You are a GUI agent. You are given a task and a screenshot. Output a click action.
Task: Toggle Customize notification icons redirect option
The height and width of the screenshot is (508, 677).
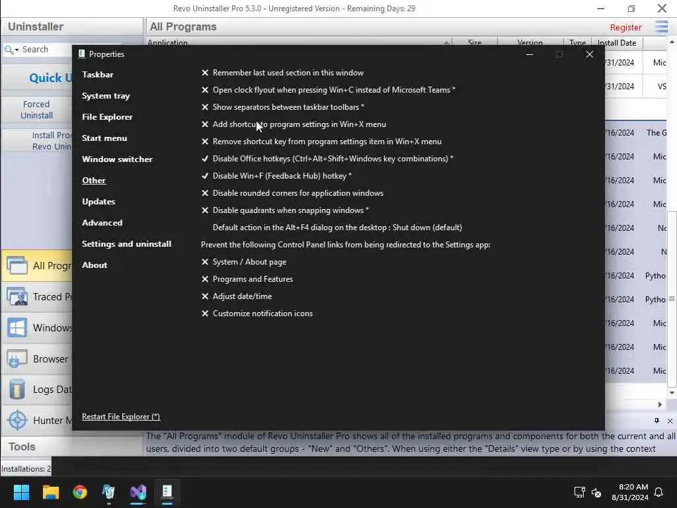pyautogui.click(x=257, y=314)
